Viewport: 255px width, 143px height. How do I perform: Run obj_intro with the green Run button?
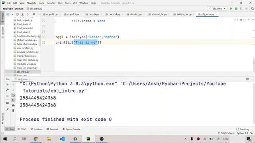[x=231, y=9]
